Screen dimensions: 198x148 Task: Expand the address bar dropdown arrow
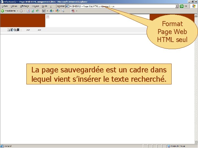tap(177, 6)
